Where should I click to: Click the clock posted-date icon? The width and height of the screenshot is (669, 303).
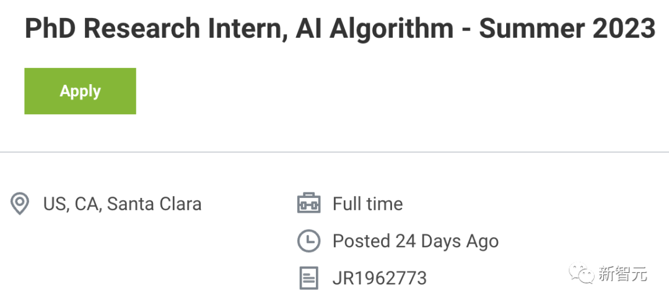pos(308,241)
